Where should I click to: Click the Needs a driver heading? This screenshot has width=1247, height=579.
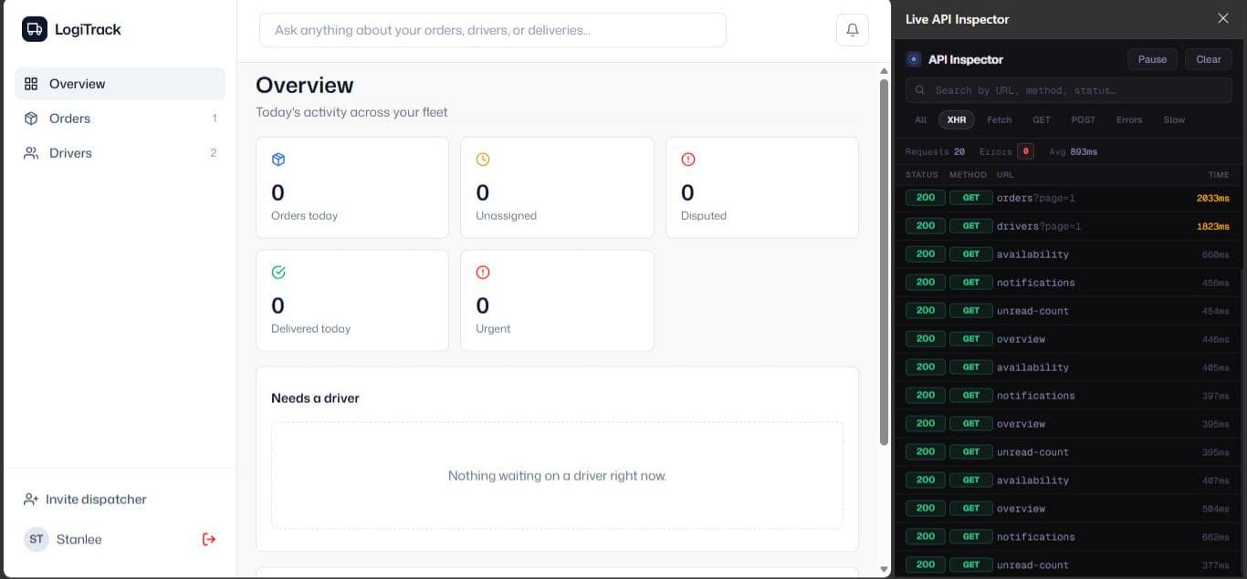(x=315, y=398)
